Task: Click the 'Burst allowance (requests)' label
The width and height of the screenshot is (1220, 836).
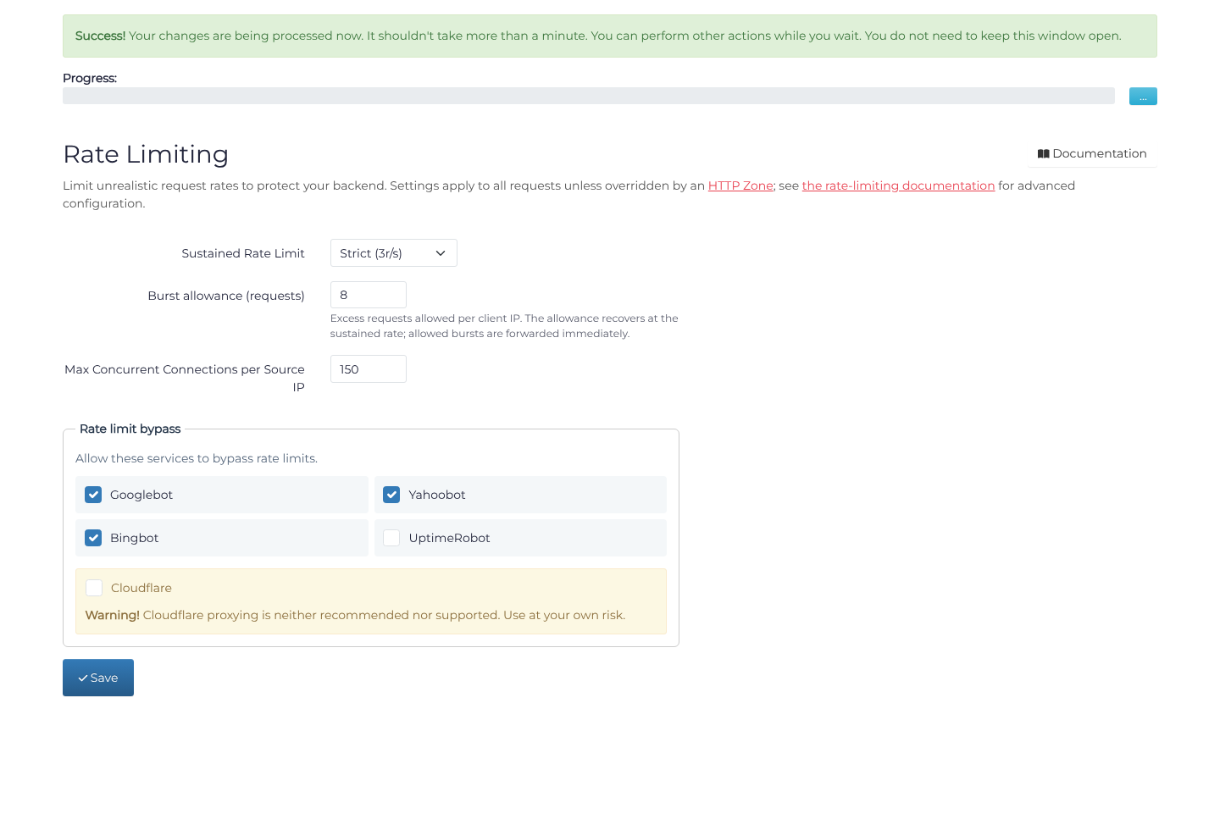Action: (x=226, y=296)
